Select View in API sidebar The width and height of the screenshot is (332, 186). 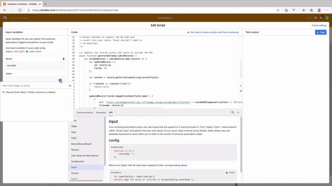pyautogui.click(x=74, y=132)
